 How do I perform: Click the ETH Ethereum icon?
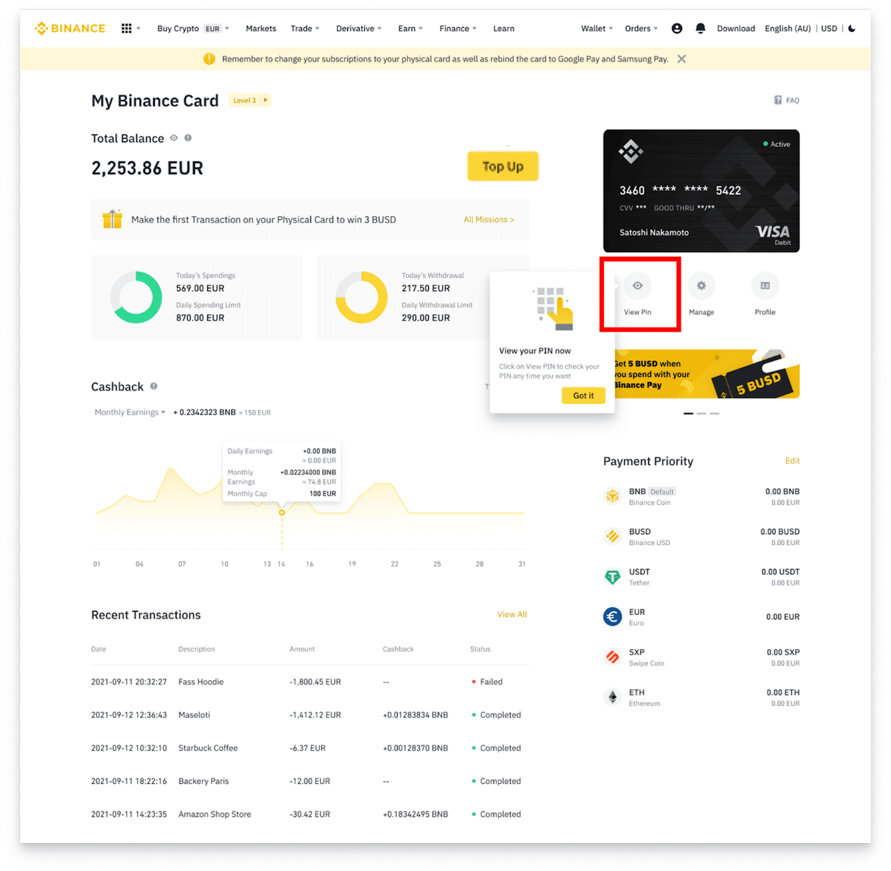coord(613,697)
